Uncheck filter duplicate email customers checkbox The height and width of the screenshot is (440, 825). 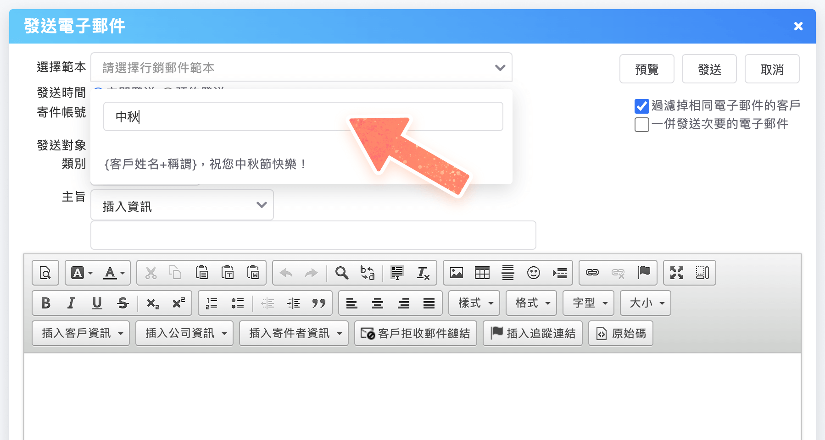coord(641,106)
